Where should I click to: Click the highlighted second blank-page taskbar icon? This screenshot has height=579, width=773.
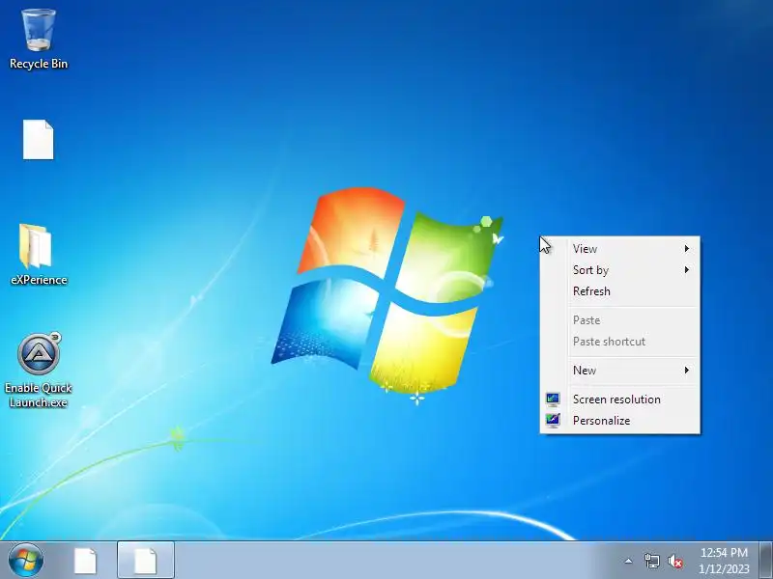146,561
